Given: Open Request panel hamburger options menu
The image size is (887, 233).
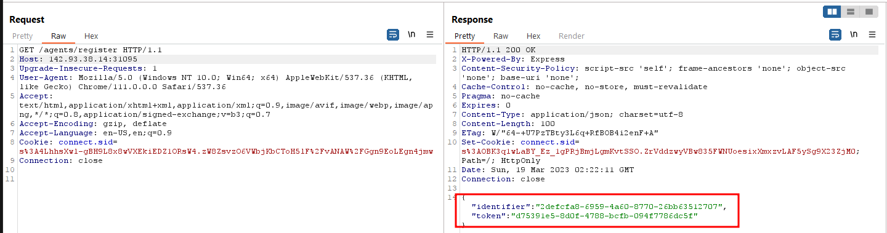Looking at the screenshot, I should pos(430,35).
